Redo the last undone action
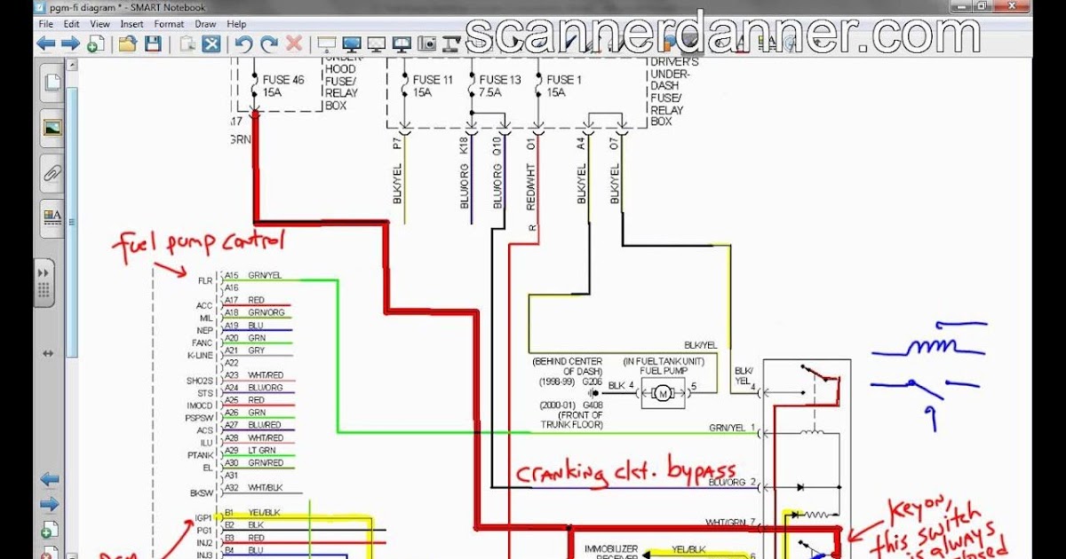This screenshot has width=1066, height=559. coord(269,43)
